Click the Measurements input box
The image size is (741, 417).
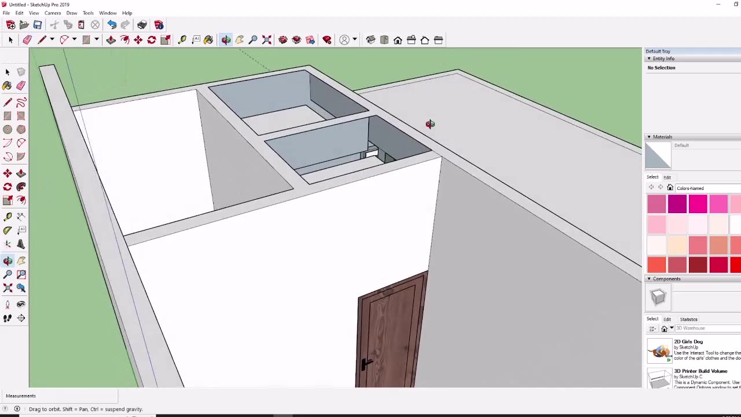coord(60,396)
